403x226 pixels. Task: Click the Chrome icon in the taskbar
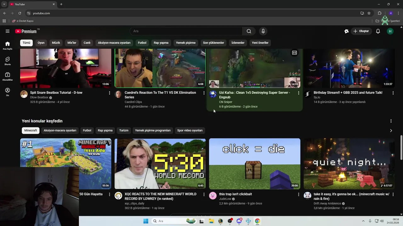[x=258, y=221]
